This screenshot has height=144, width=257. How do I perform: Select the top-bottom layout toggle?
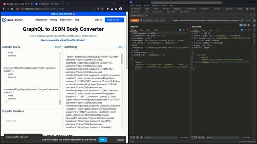[x=245, y=25]
